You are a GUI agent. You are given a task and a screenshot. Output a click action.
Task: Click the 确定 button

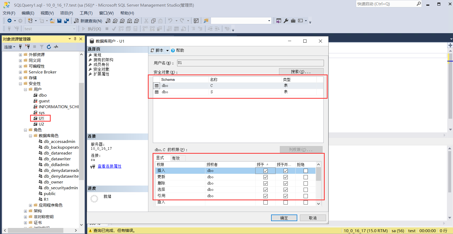click(x=284, y=218)
